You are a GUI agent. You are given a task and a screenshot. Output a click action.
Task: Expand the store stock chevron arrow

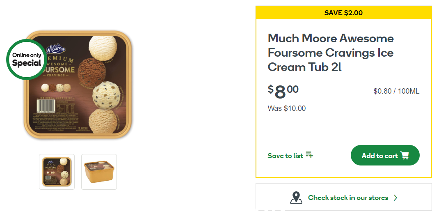[x=395, y=198]
